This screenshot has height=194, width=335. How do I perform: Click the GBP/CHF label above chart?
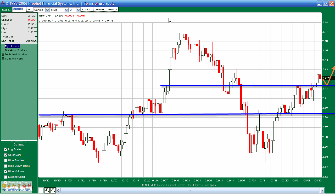pos(45,16)
